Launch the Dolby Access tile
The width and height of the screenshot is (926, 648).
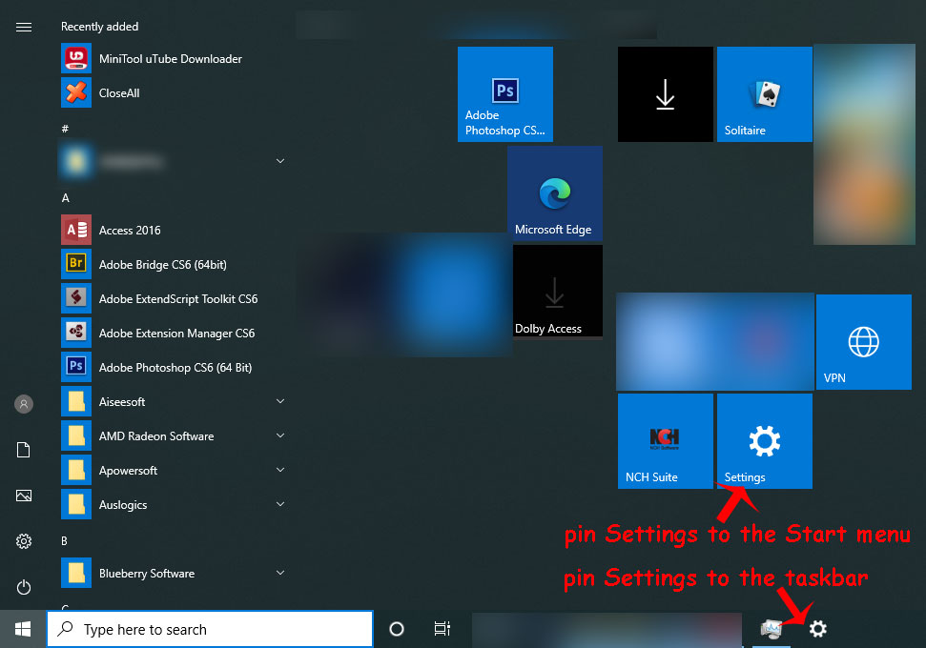click(x=557, y=291)
